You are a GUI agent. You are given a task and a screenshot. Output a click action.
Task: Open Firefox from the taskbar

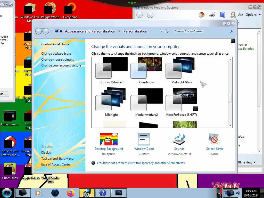[71, 193]
